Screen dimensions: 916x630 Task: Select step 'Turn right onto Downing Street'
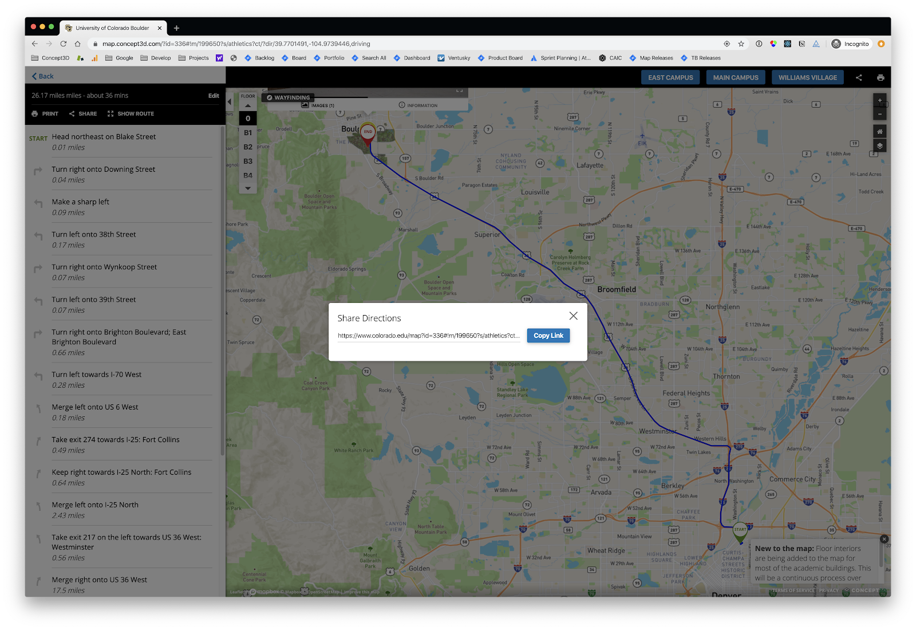tap(120, 175)
